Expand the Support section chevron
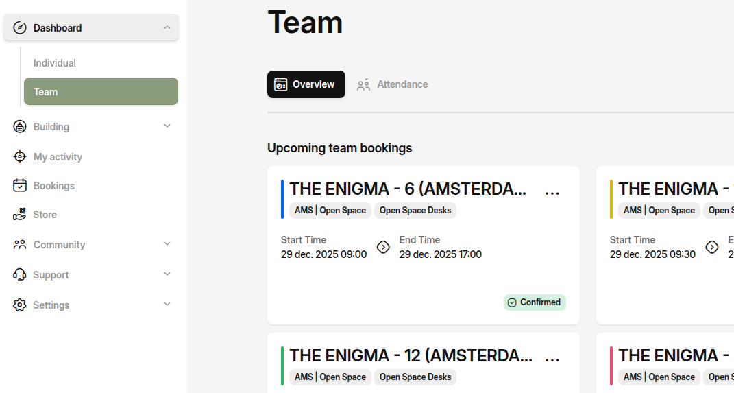Image resolution: width=734 pixels, height=393 pixels. click(167, 274)
